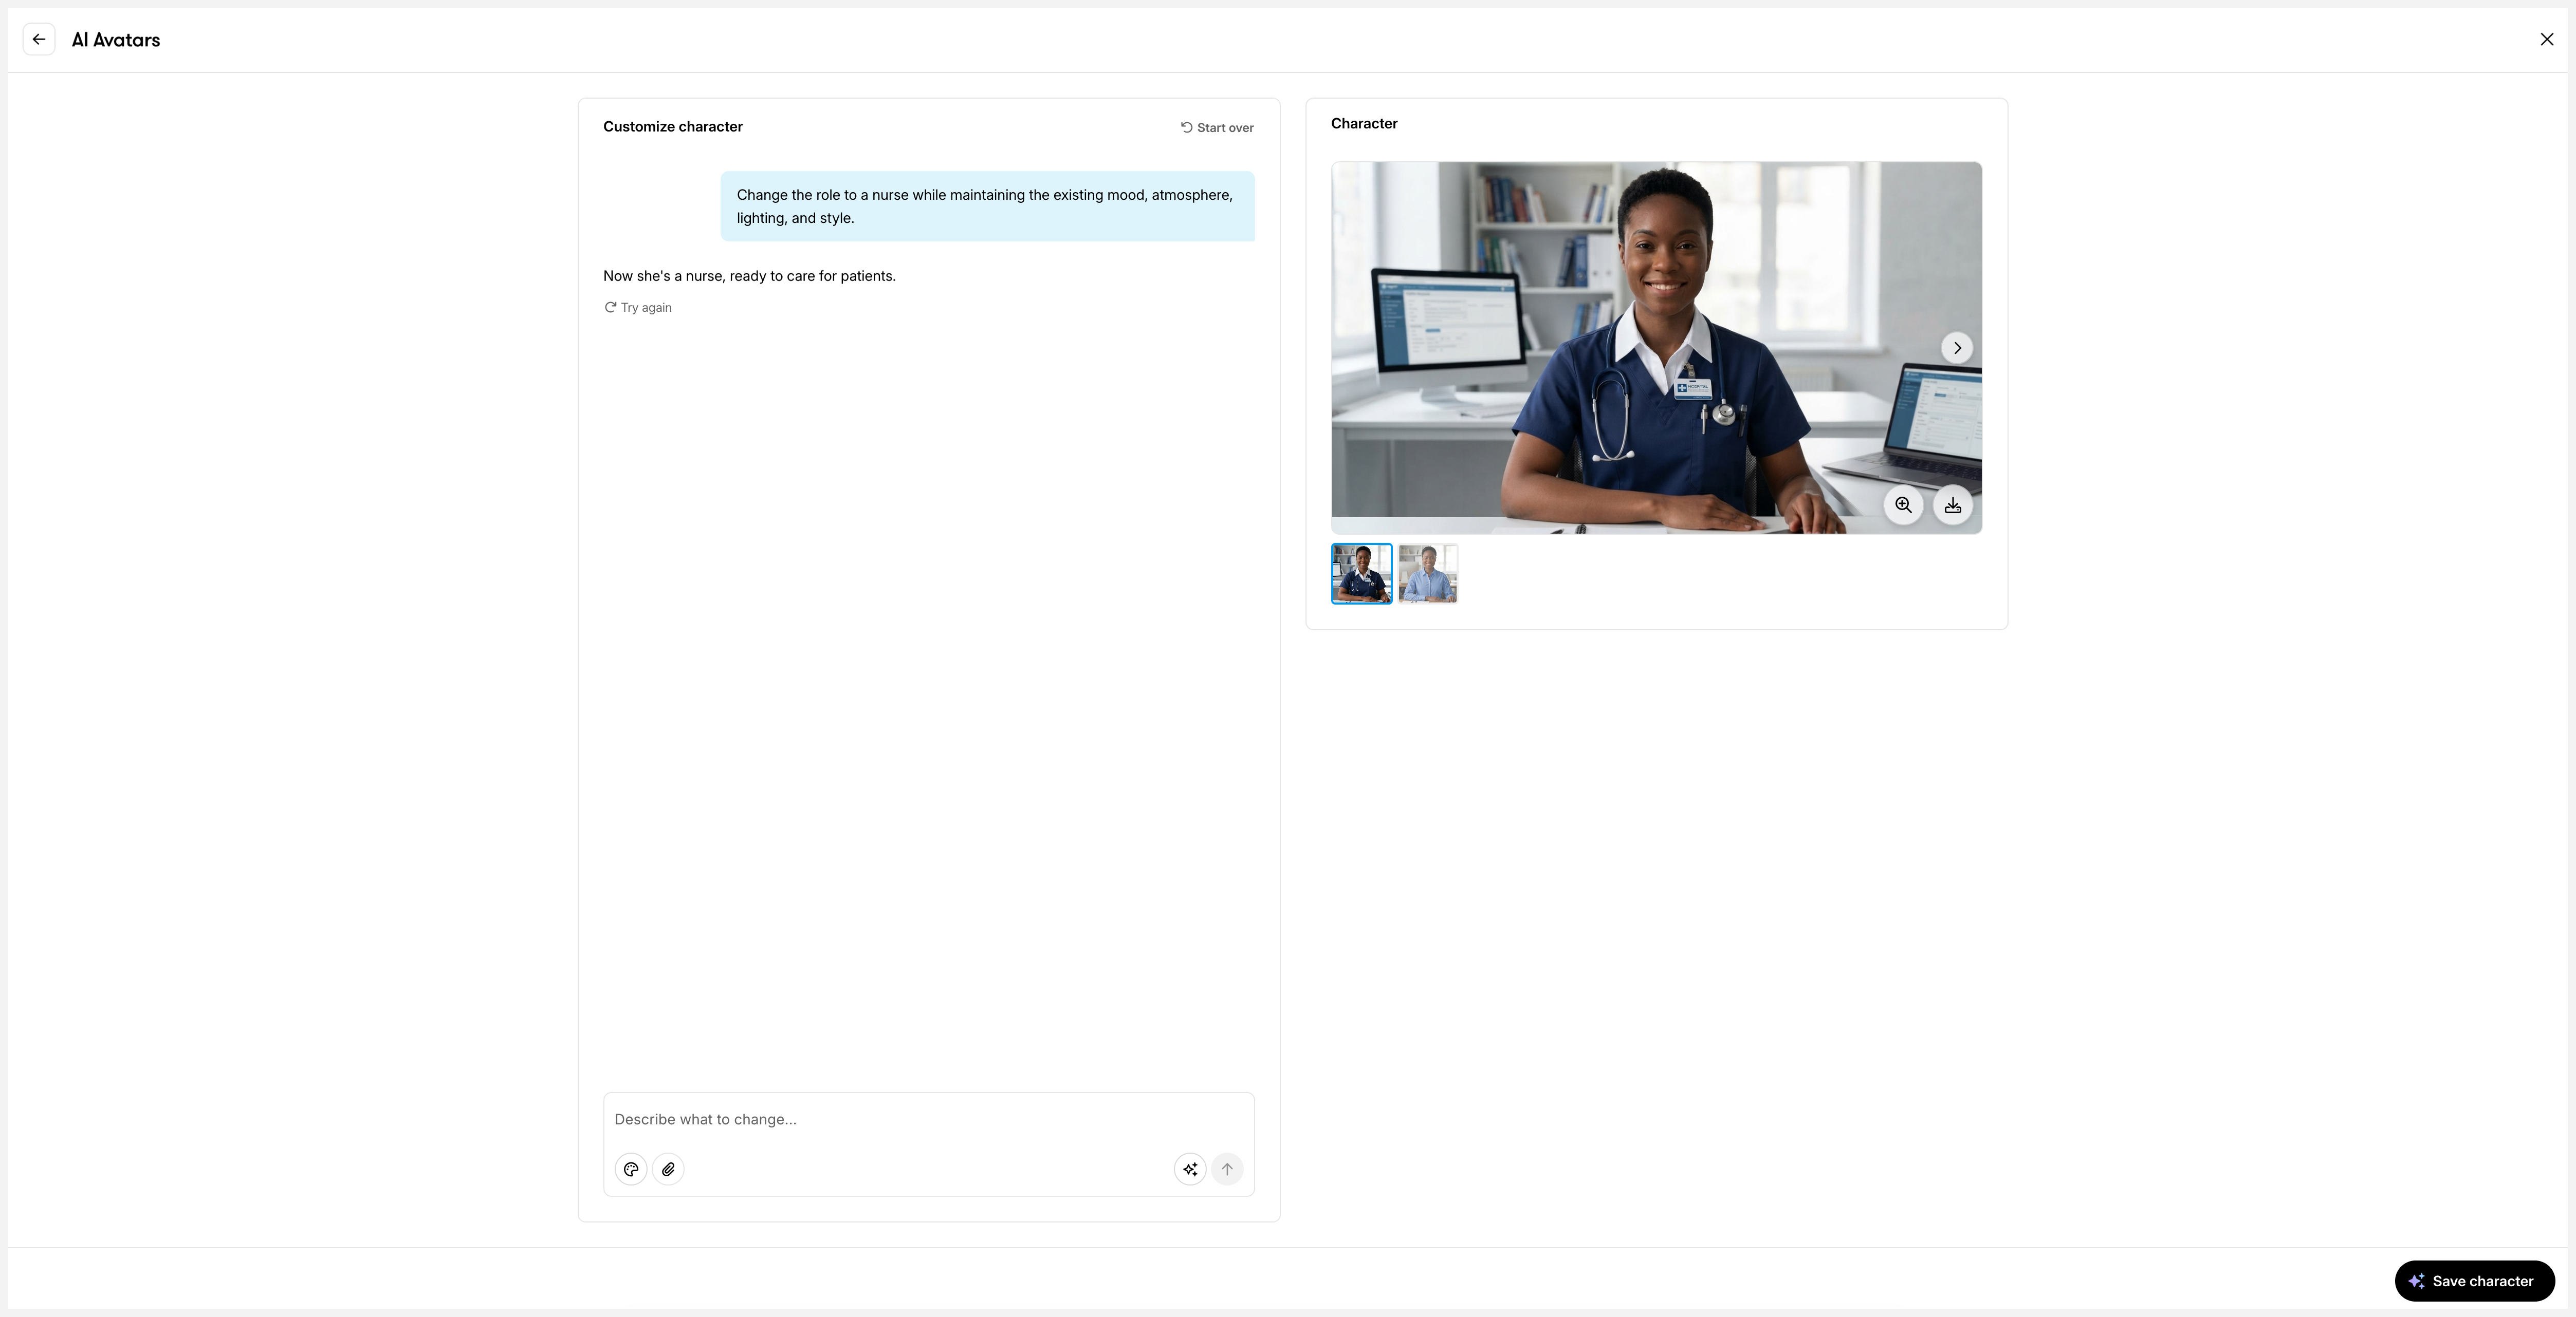Click the sparkle enhance prompt icon
Viewport: 2576px width, 1317px height.
click(1190, 1169)
